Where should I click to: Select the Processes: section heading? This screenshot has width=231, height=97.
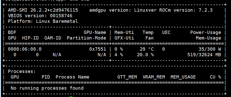(x=22, y=71)
